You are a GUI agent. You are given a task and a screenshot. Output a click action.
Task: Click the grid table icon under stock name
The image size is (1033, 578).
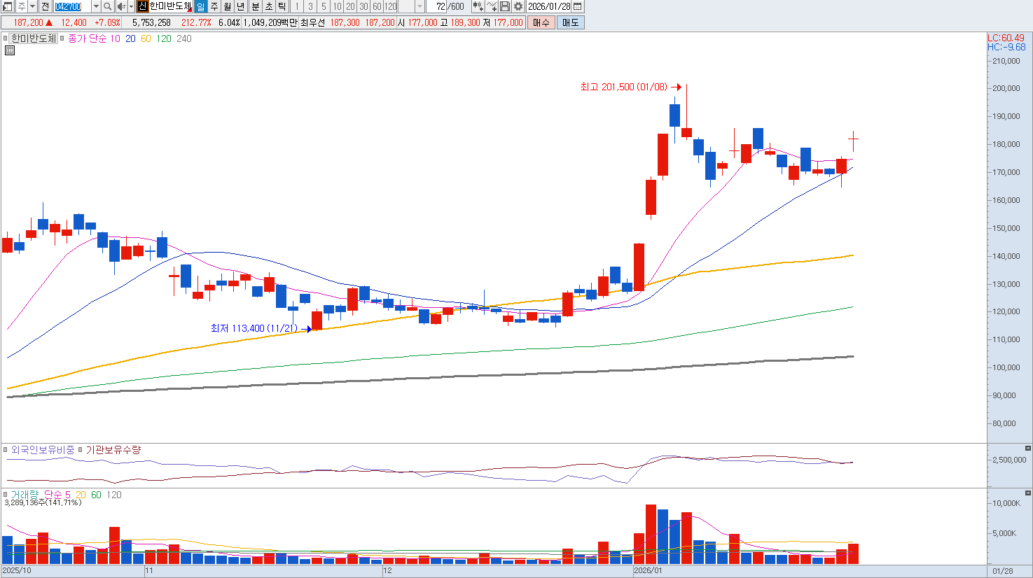(10, 50)
